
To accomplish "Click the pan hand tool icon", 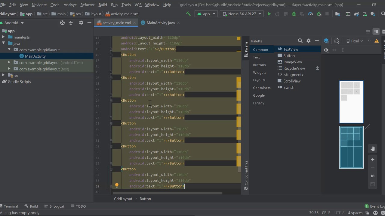I will pyautogui.click(x=373, y=149).
